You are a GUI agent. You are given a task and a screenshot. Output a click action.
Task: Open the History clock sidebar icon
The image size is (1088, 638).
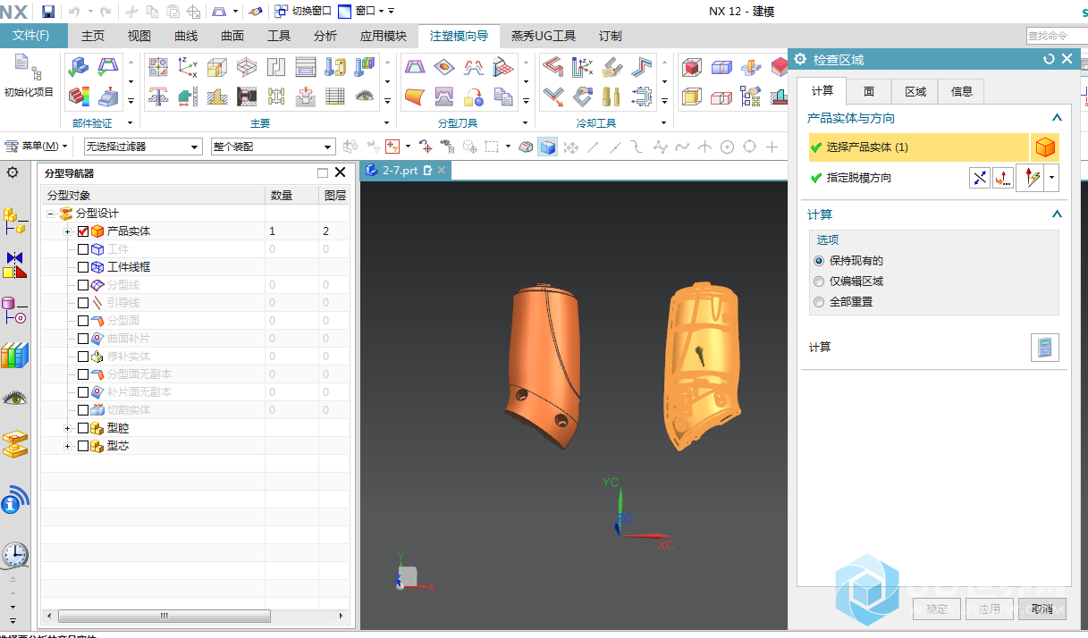tap(14, 555)
